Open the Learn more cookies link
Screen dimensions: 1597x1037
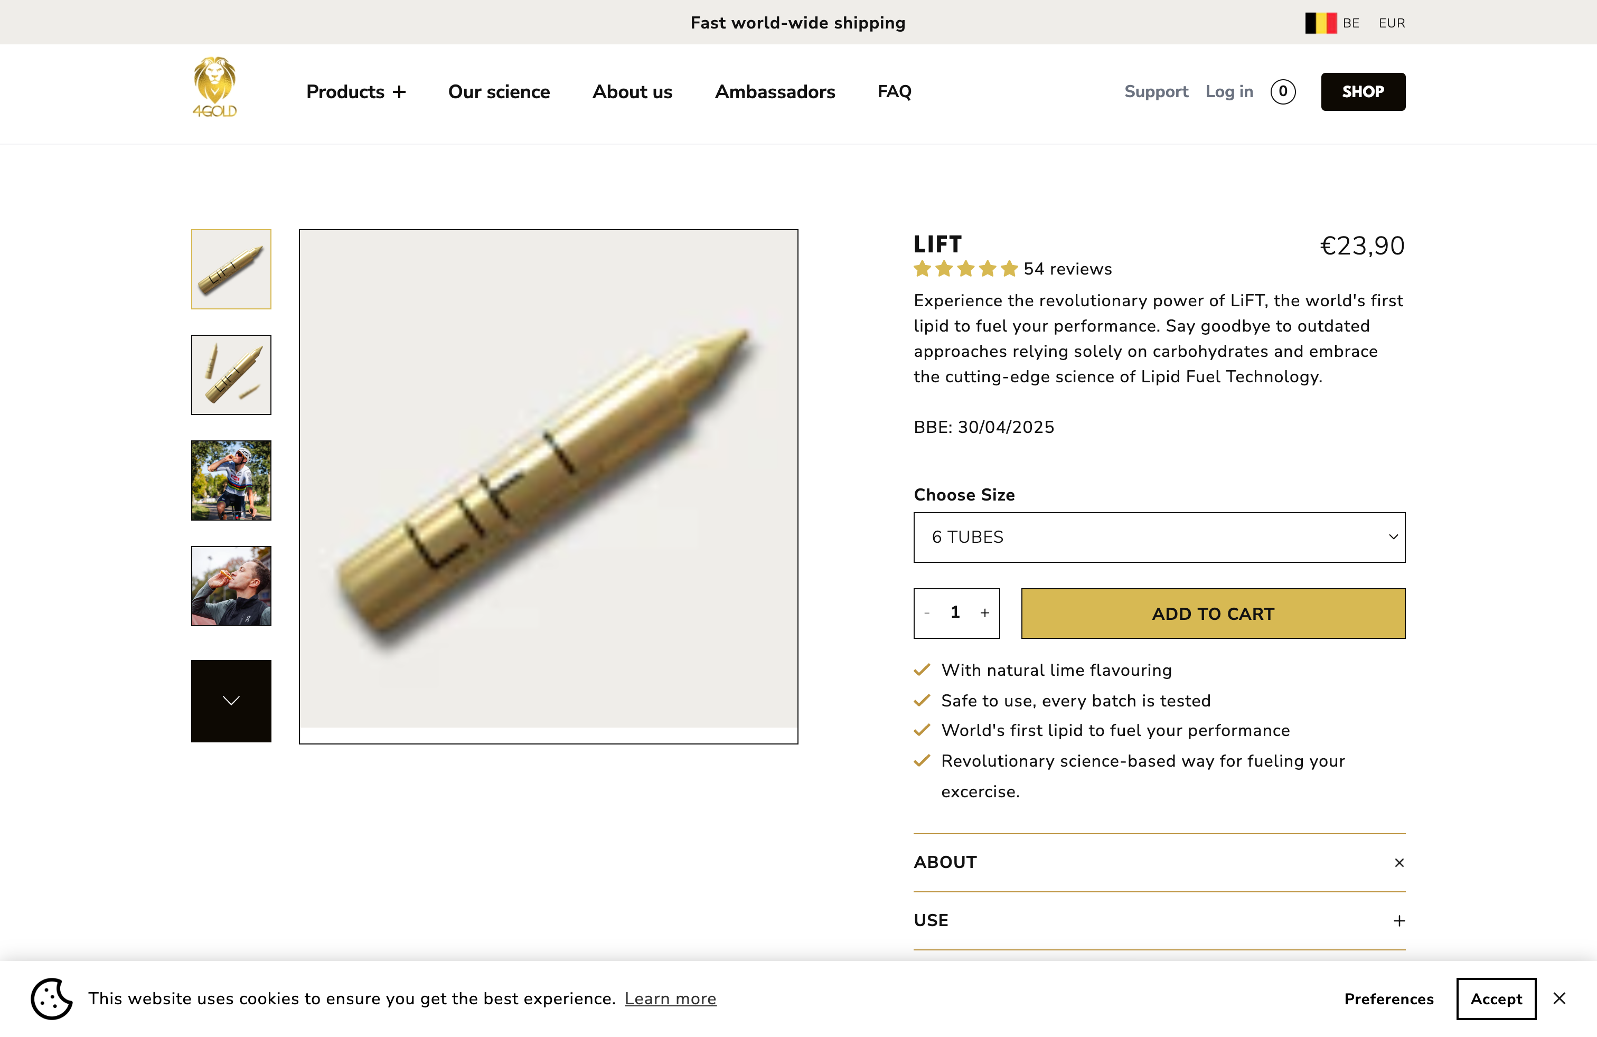[x=670, y=998]
